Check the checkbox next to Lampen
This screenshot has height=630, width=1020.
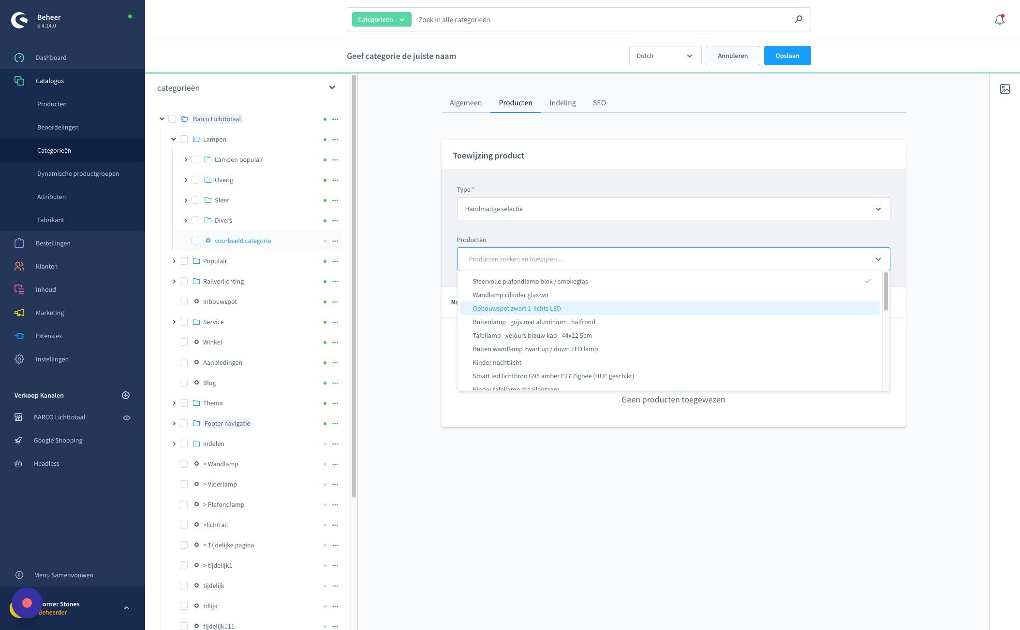coord(184,139)
